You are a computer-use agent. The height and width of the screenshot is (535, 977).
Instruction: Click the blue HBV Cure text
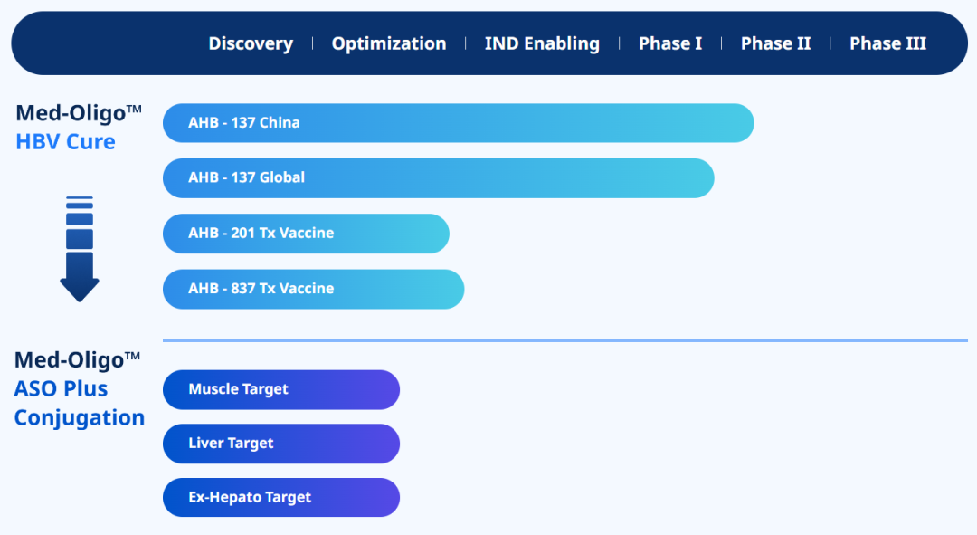click(x=65, y=142)
